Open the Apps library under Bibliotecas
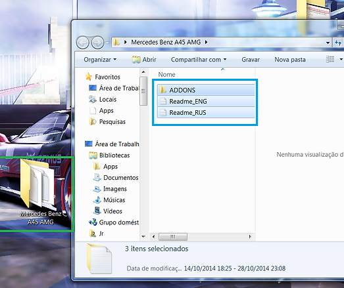This screenshot has height=288, width=344. click(105, 167)
